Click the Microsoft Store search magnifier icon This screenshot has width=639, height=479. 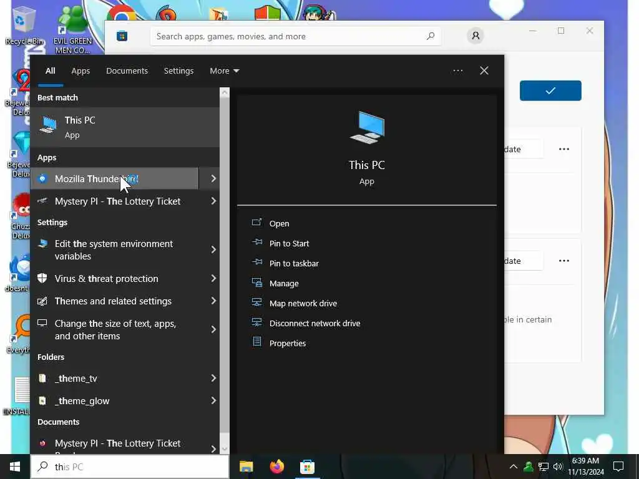pos(431,36)
